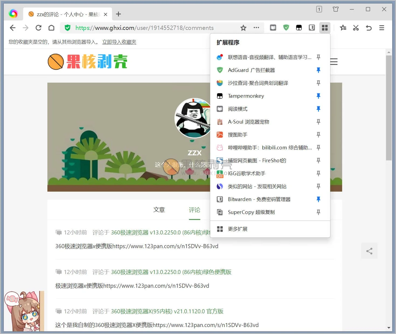The height and width of the screenshot is (334, 396).
Task: Toggle the extensions grid toolbar button
Action: (325, 27)
